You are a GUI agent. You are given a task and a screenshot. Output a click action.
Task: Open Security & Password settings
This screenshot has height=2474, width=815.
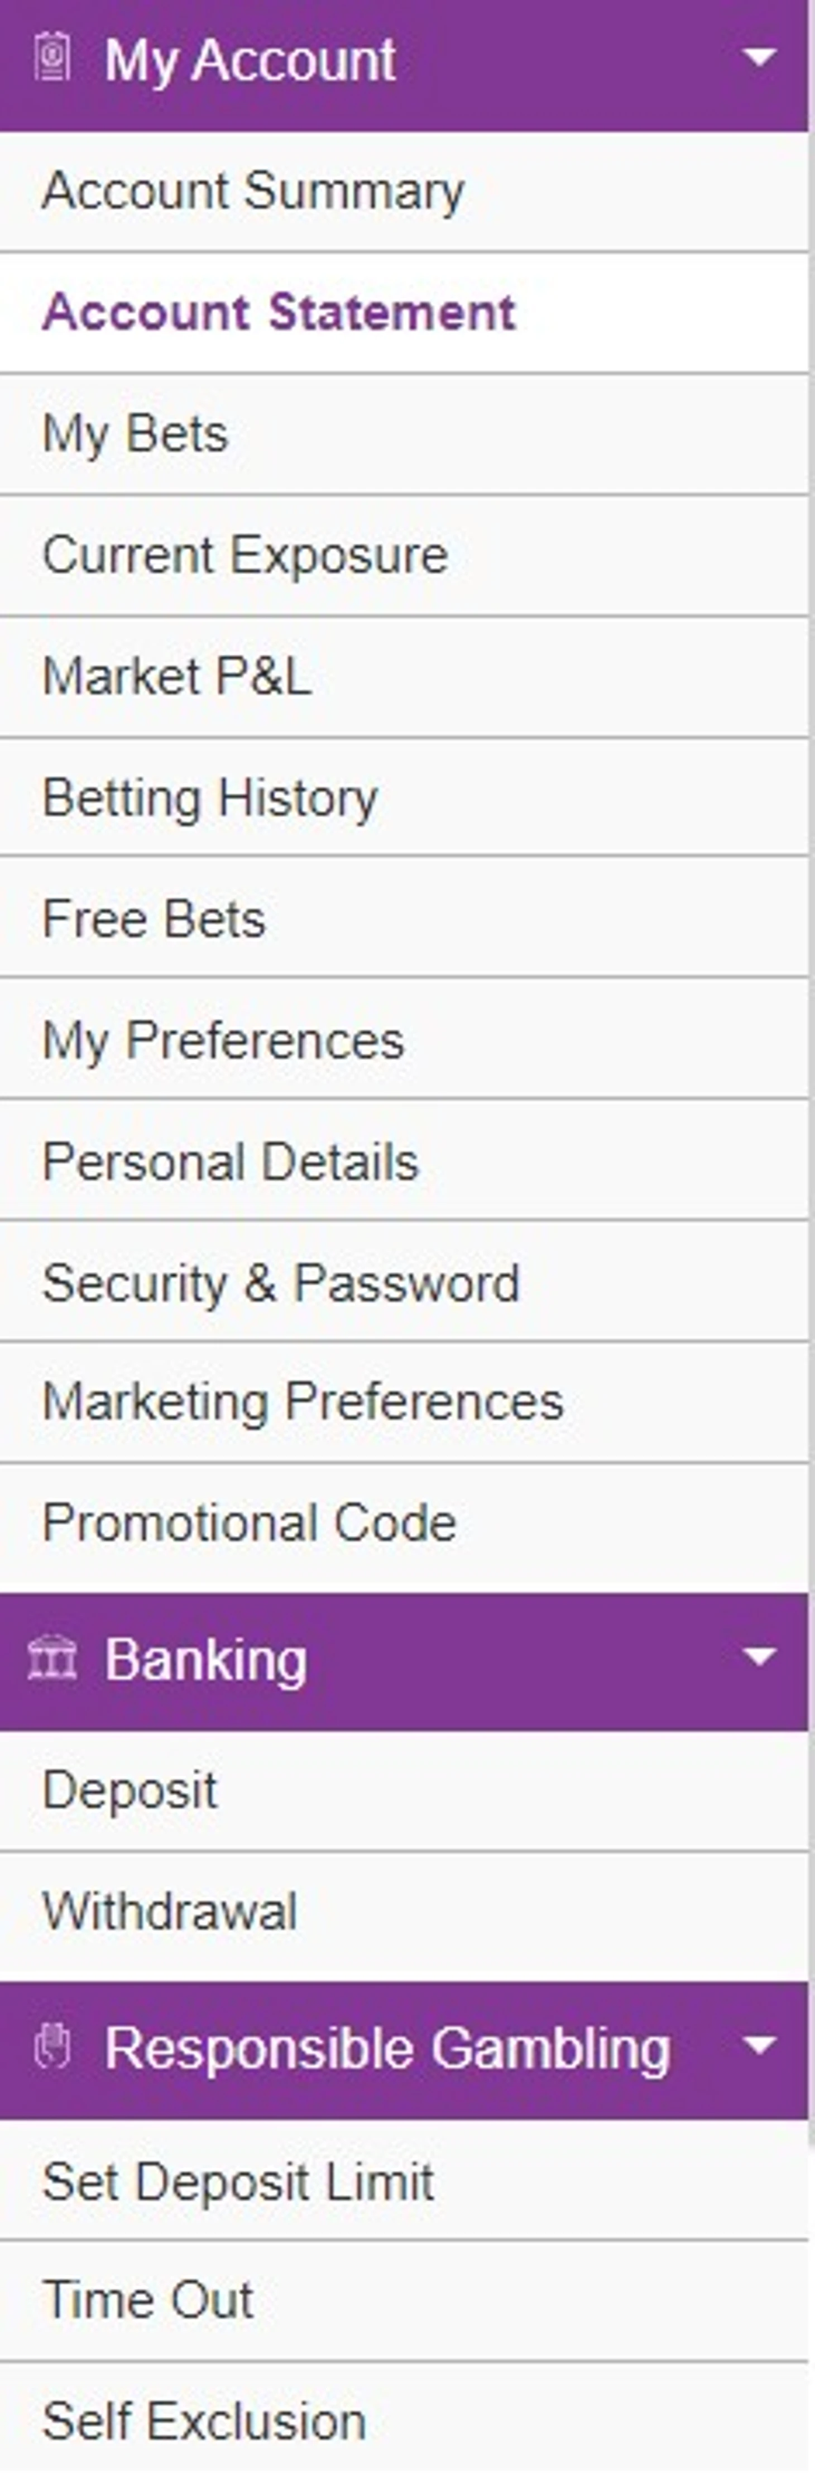404,1282
